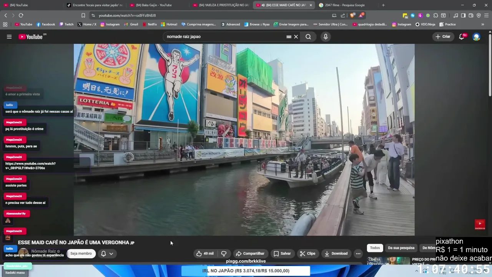492x277 pixels.
Task: Open the yellow note extension with the 16 badge
Action: click(x=405, y=15)
